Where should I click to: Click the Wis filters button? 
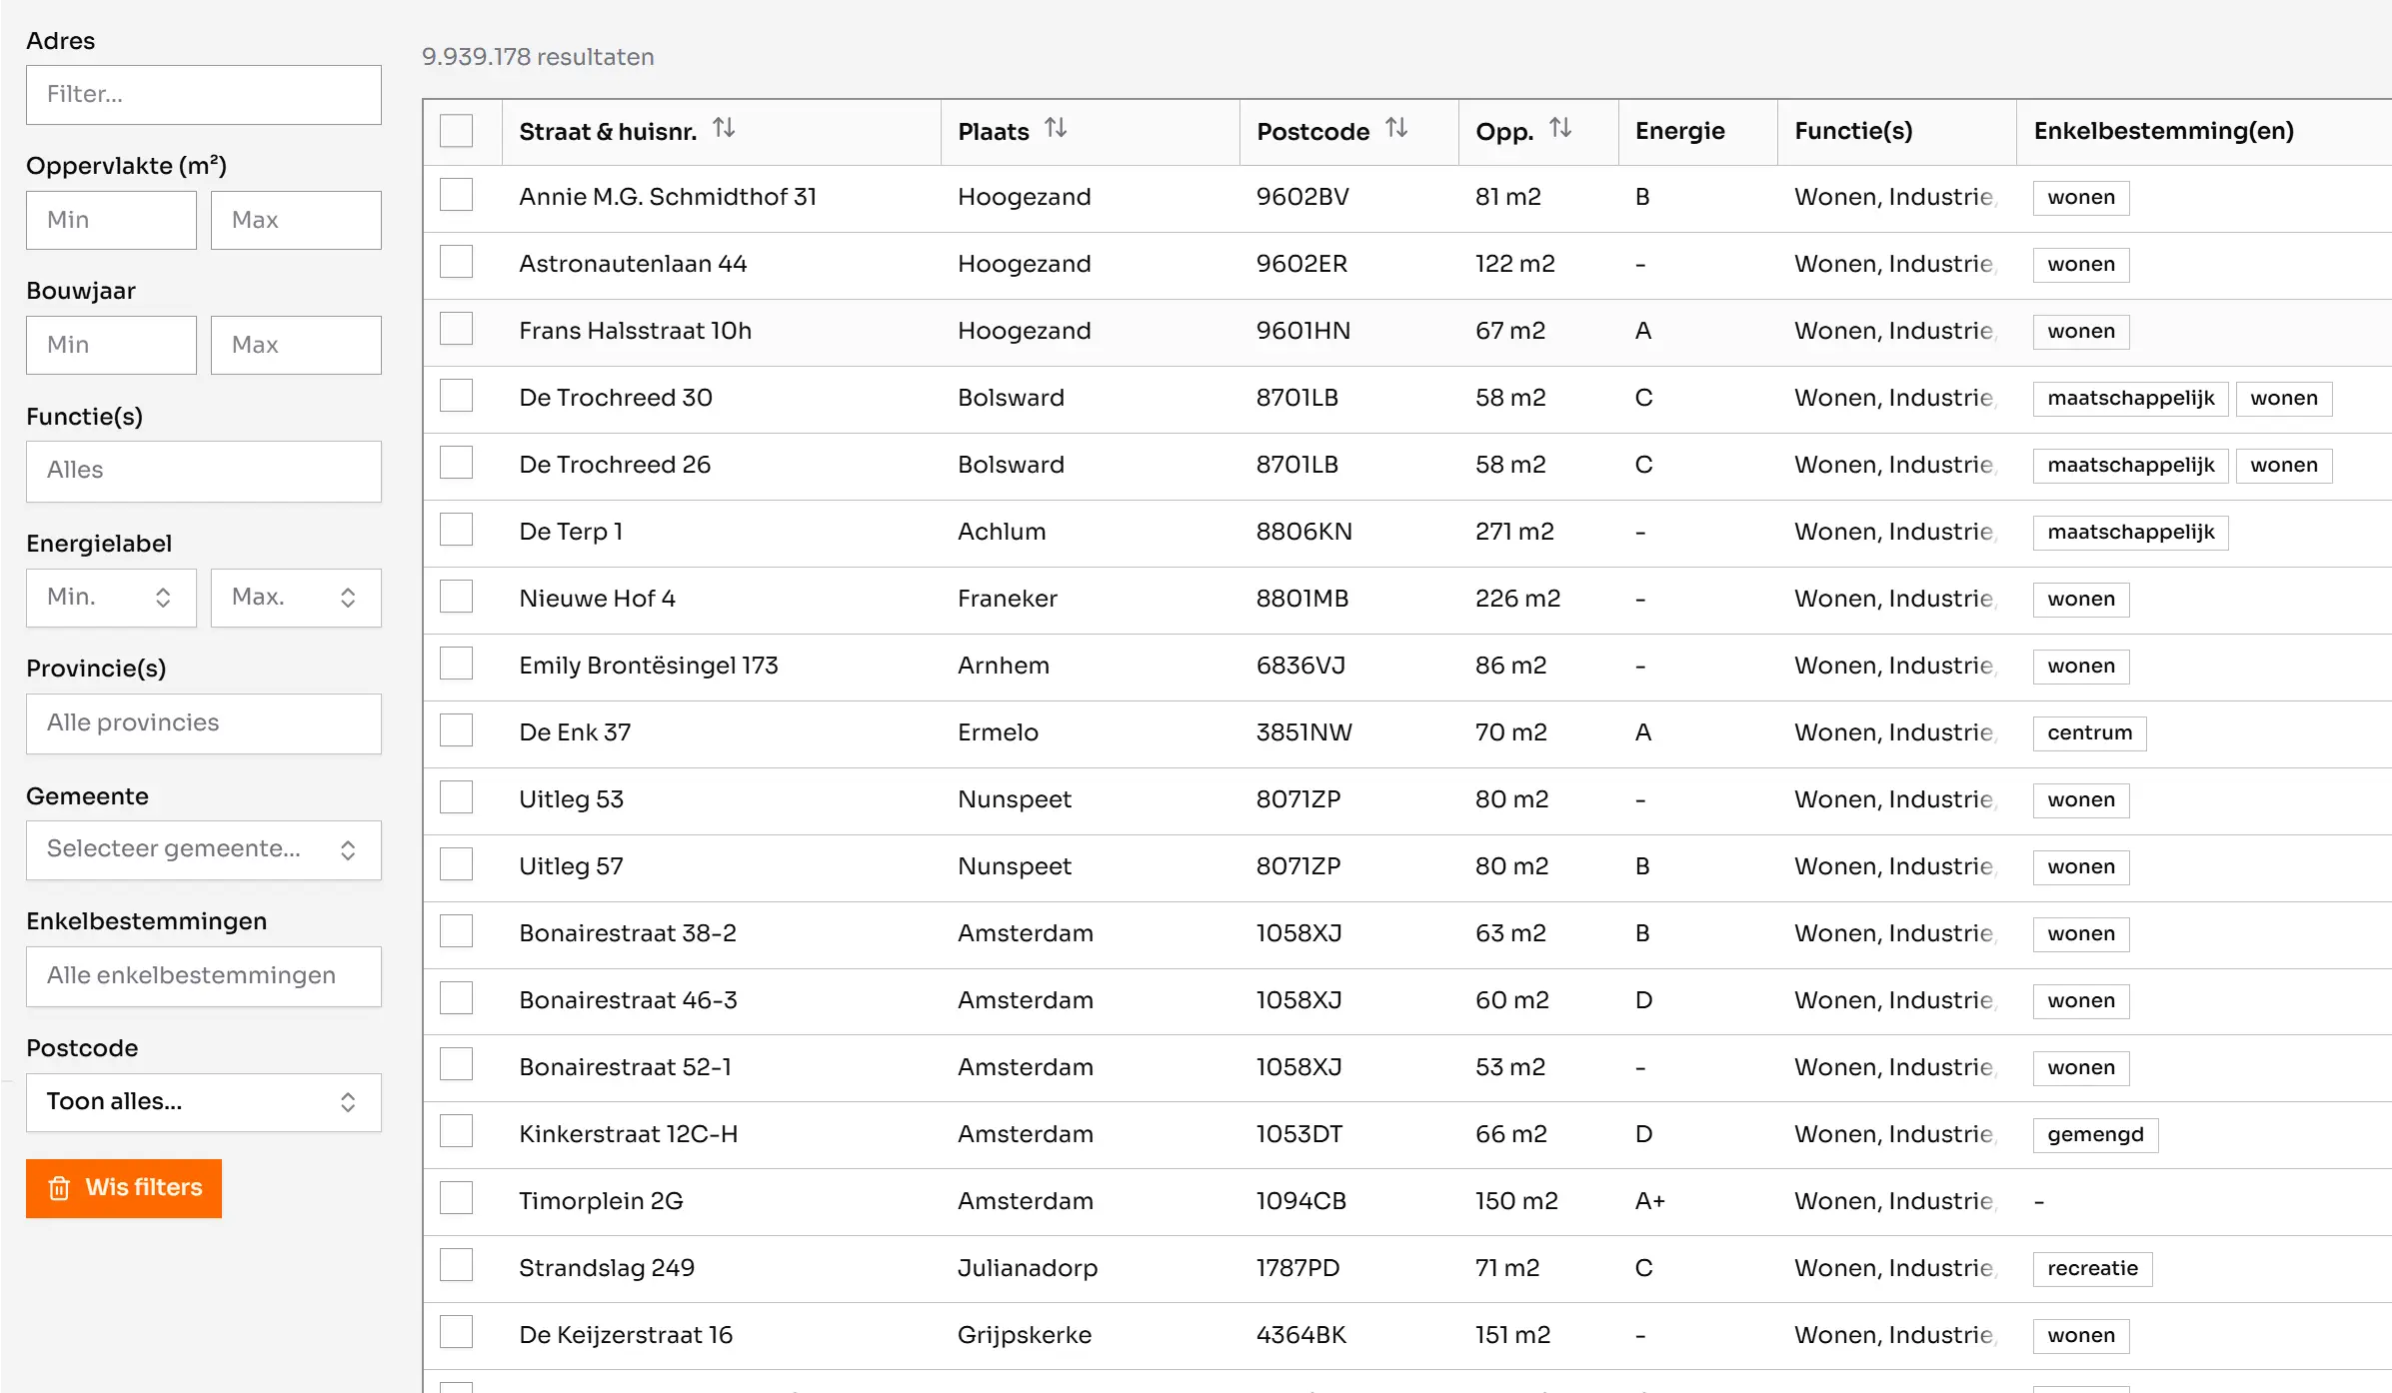tap(123, 1188)
